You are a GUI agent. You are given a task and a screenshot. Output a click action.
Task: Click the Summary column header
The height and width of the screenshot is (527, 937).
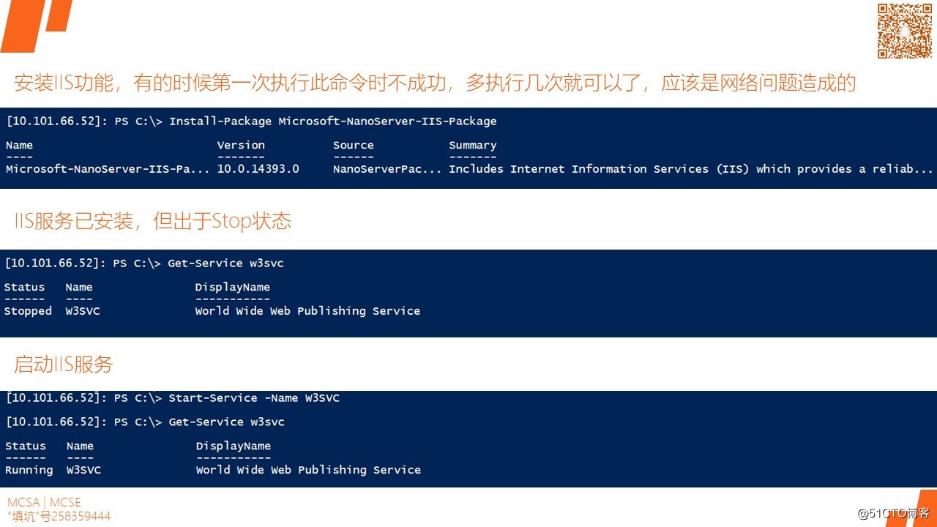coord(472,145)
